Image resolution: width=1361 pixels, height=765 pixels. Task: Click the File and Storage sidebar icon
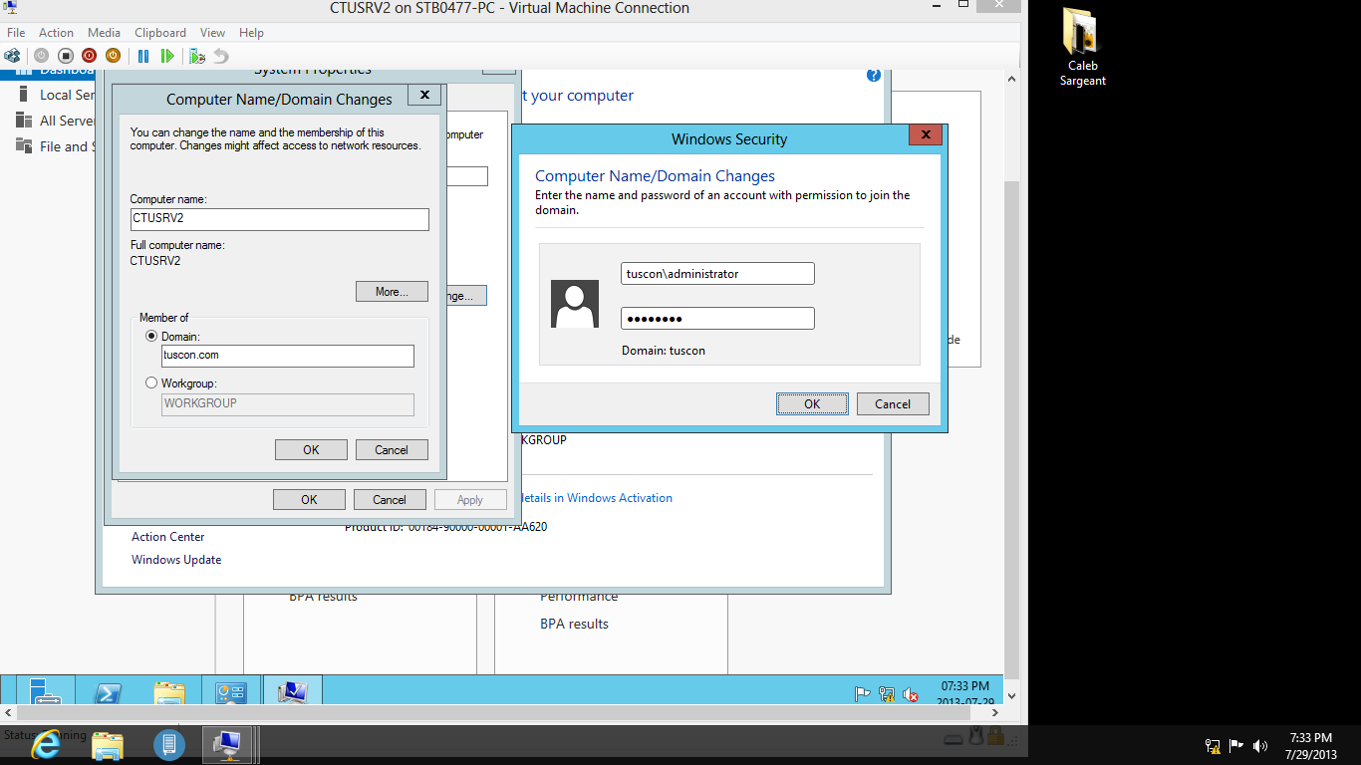[x=24, y=146]
